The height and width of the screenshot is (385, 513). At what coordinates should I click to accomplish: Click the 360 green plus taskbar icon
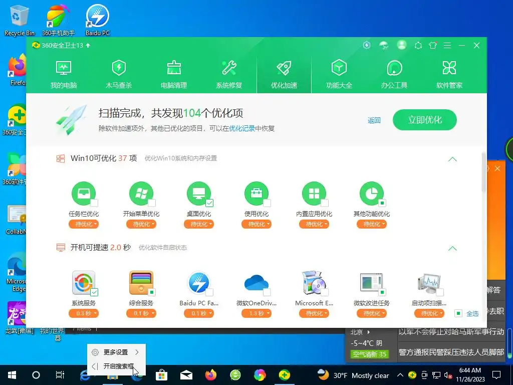285,375
